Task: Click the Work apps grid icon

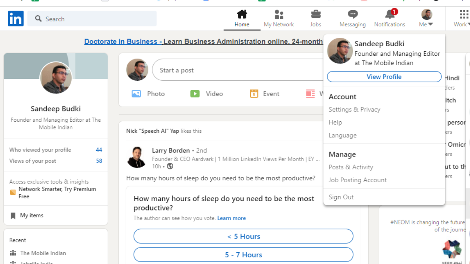Action: coord(464,14)
